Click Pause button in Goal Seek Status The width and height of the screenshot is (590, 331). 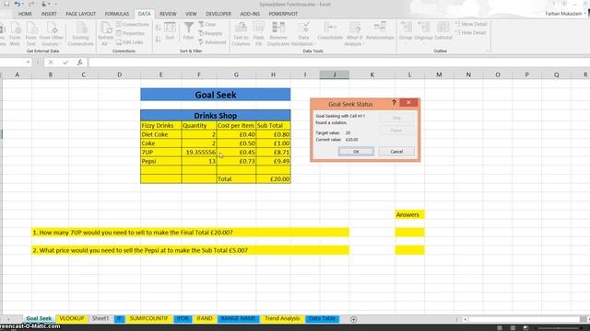pos(396,131)
